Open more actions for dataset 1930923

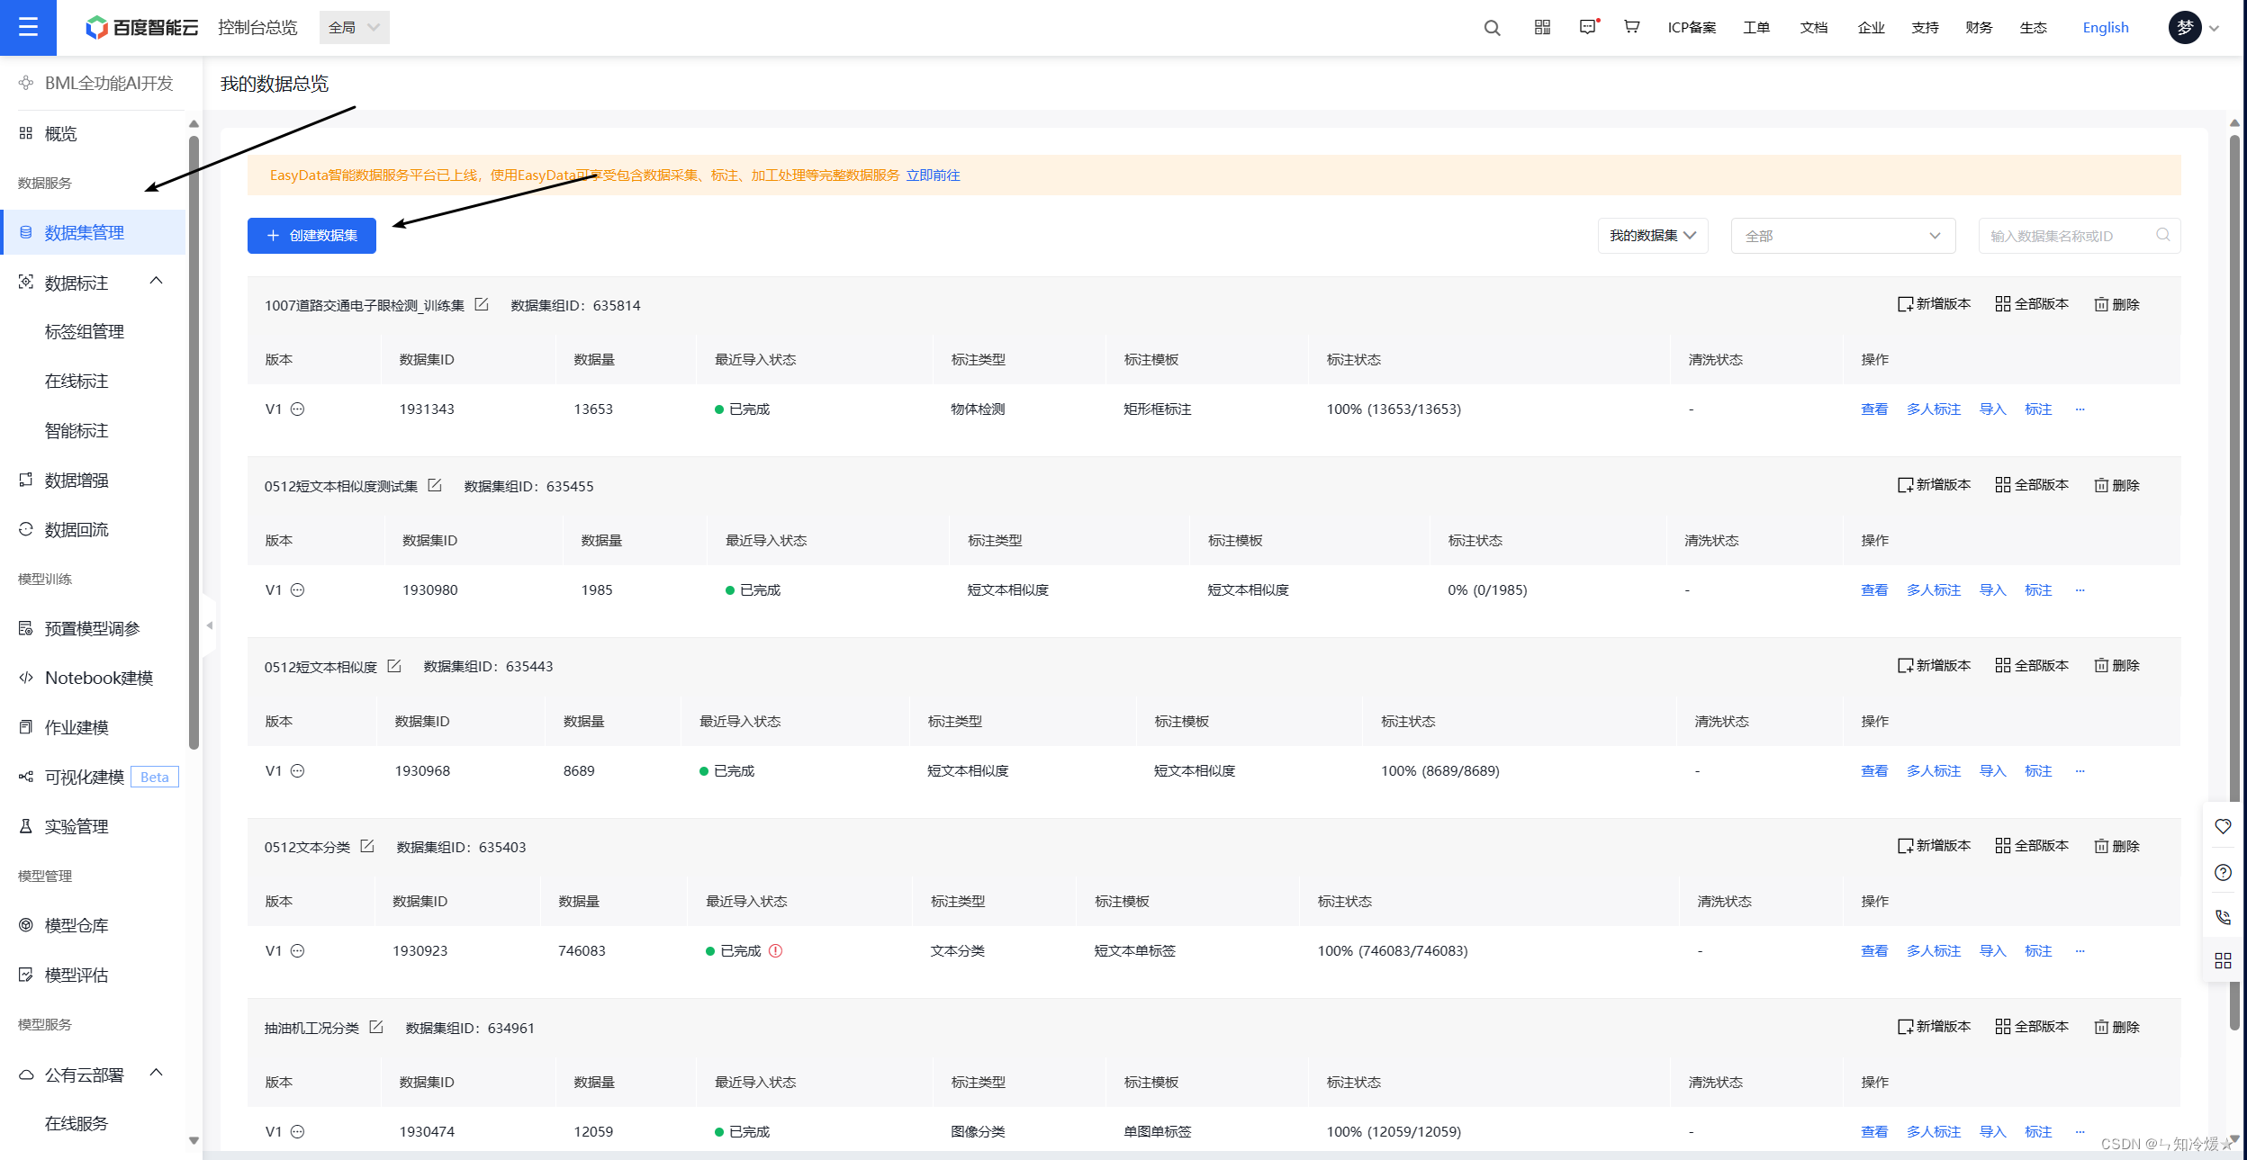point(2080,951)
